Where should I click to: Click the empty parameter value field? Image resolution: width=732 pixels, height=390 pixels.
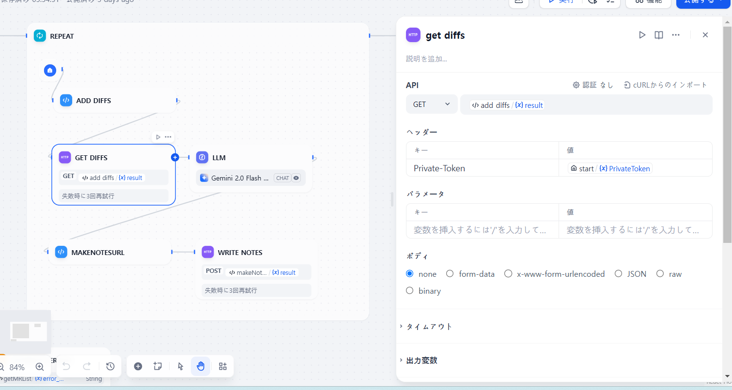pyautogui.click(x=636, y=230)
